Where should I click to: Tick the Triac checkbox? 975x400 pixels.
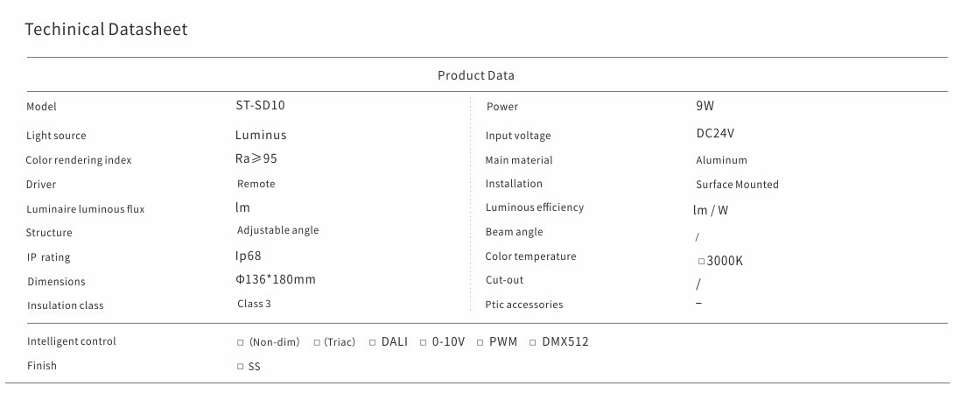point(317,342)
